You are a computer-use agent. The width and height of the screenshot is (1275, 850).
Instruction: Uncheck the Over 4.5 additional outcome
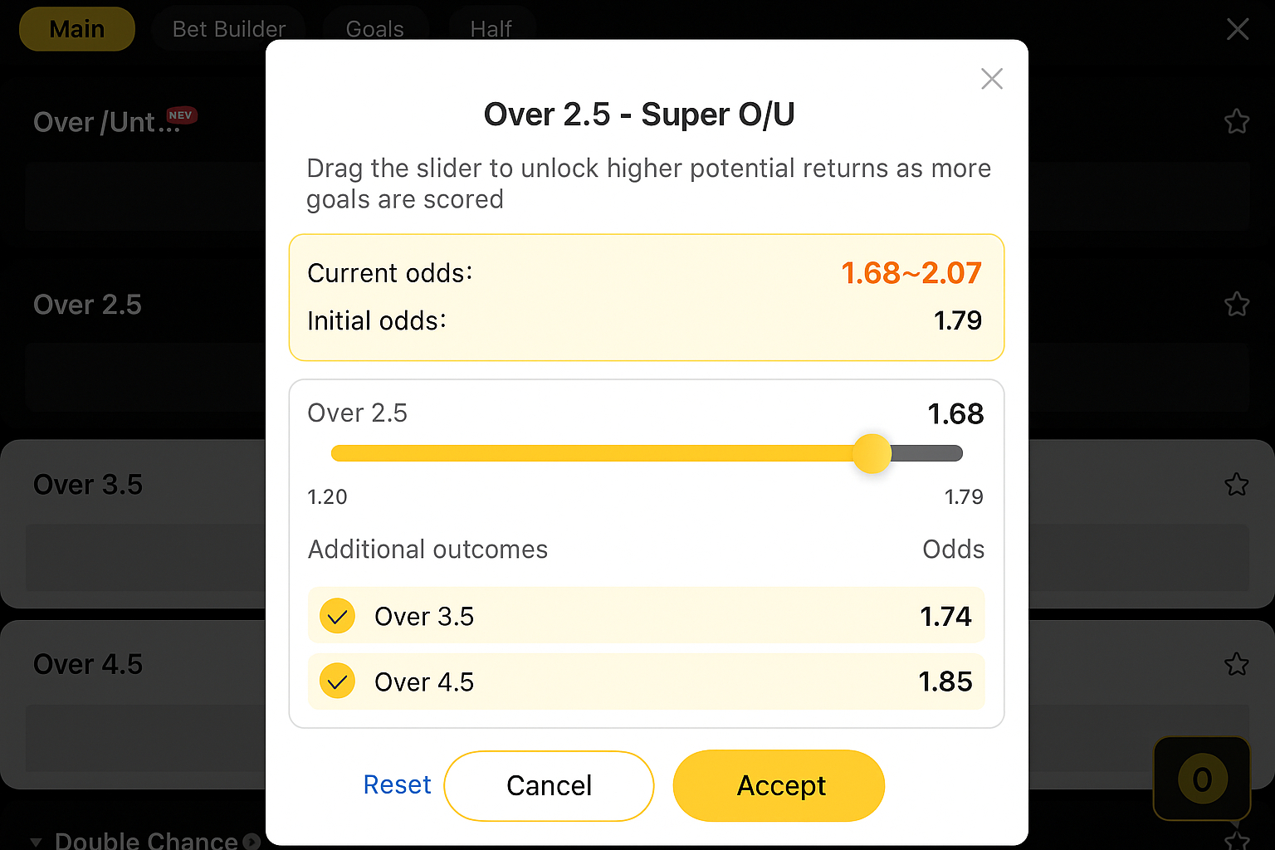338,681
